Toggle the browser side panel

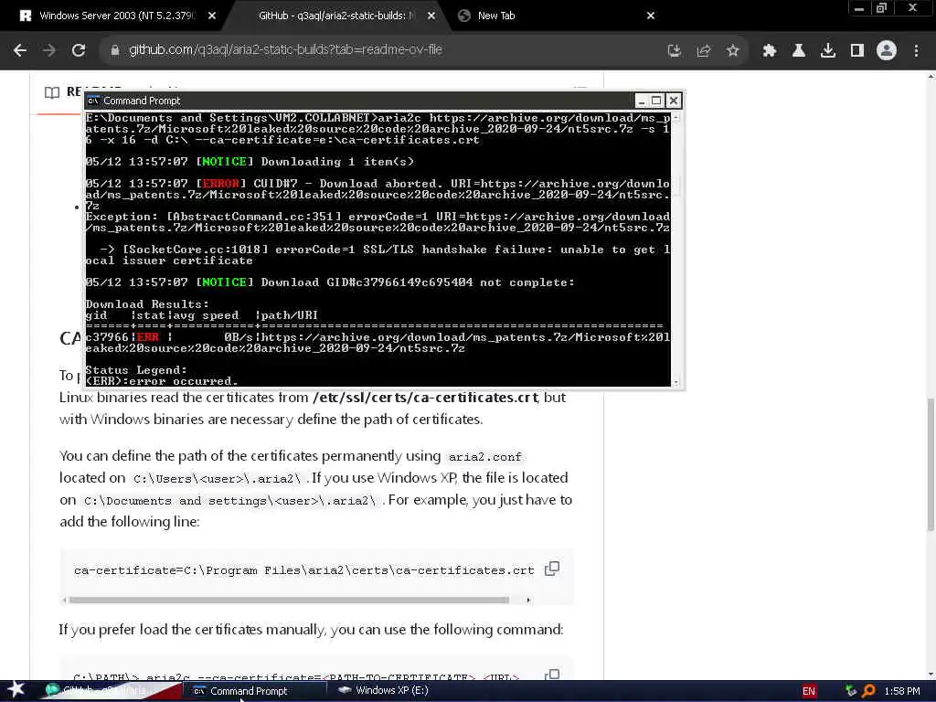(x=857, y=51)
